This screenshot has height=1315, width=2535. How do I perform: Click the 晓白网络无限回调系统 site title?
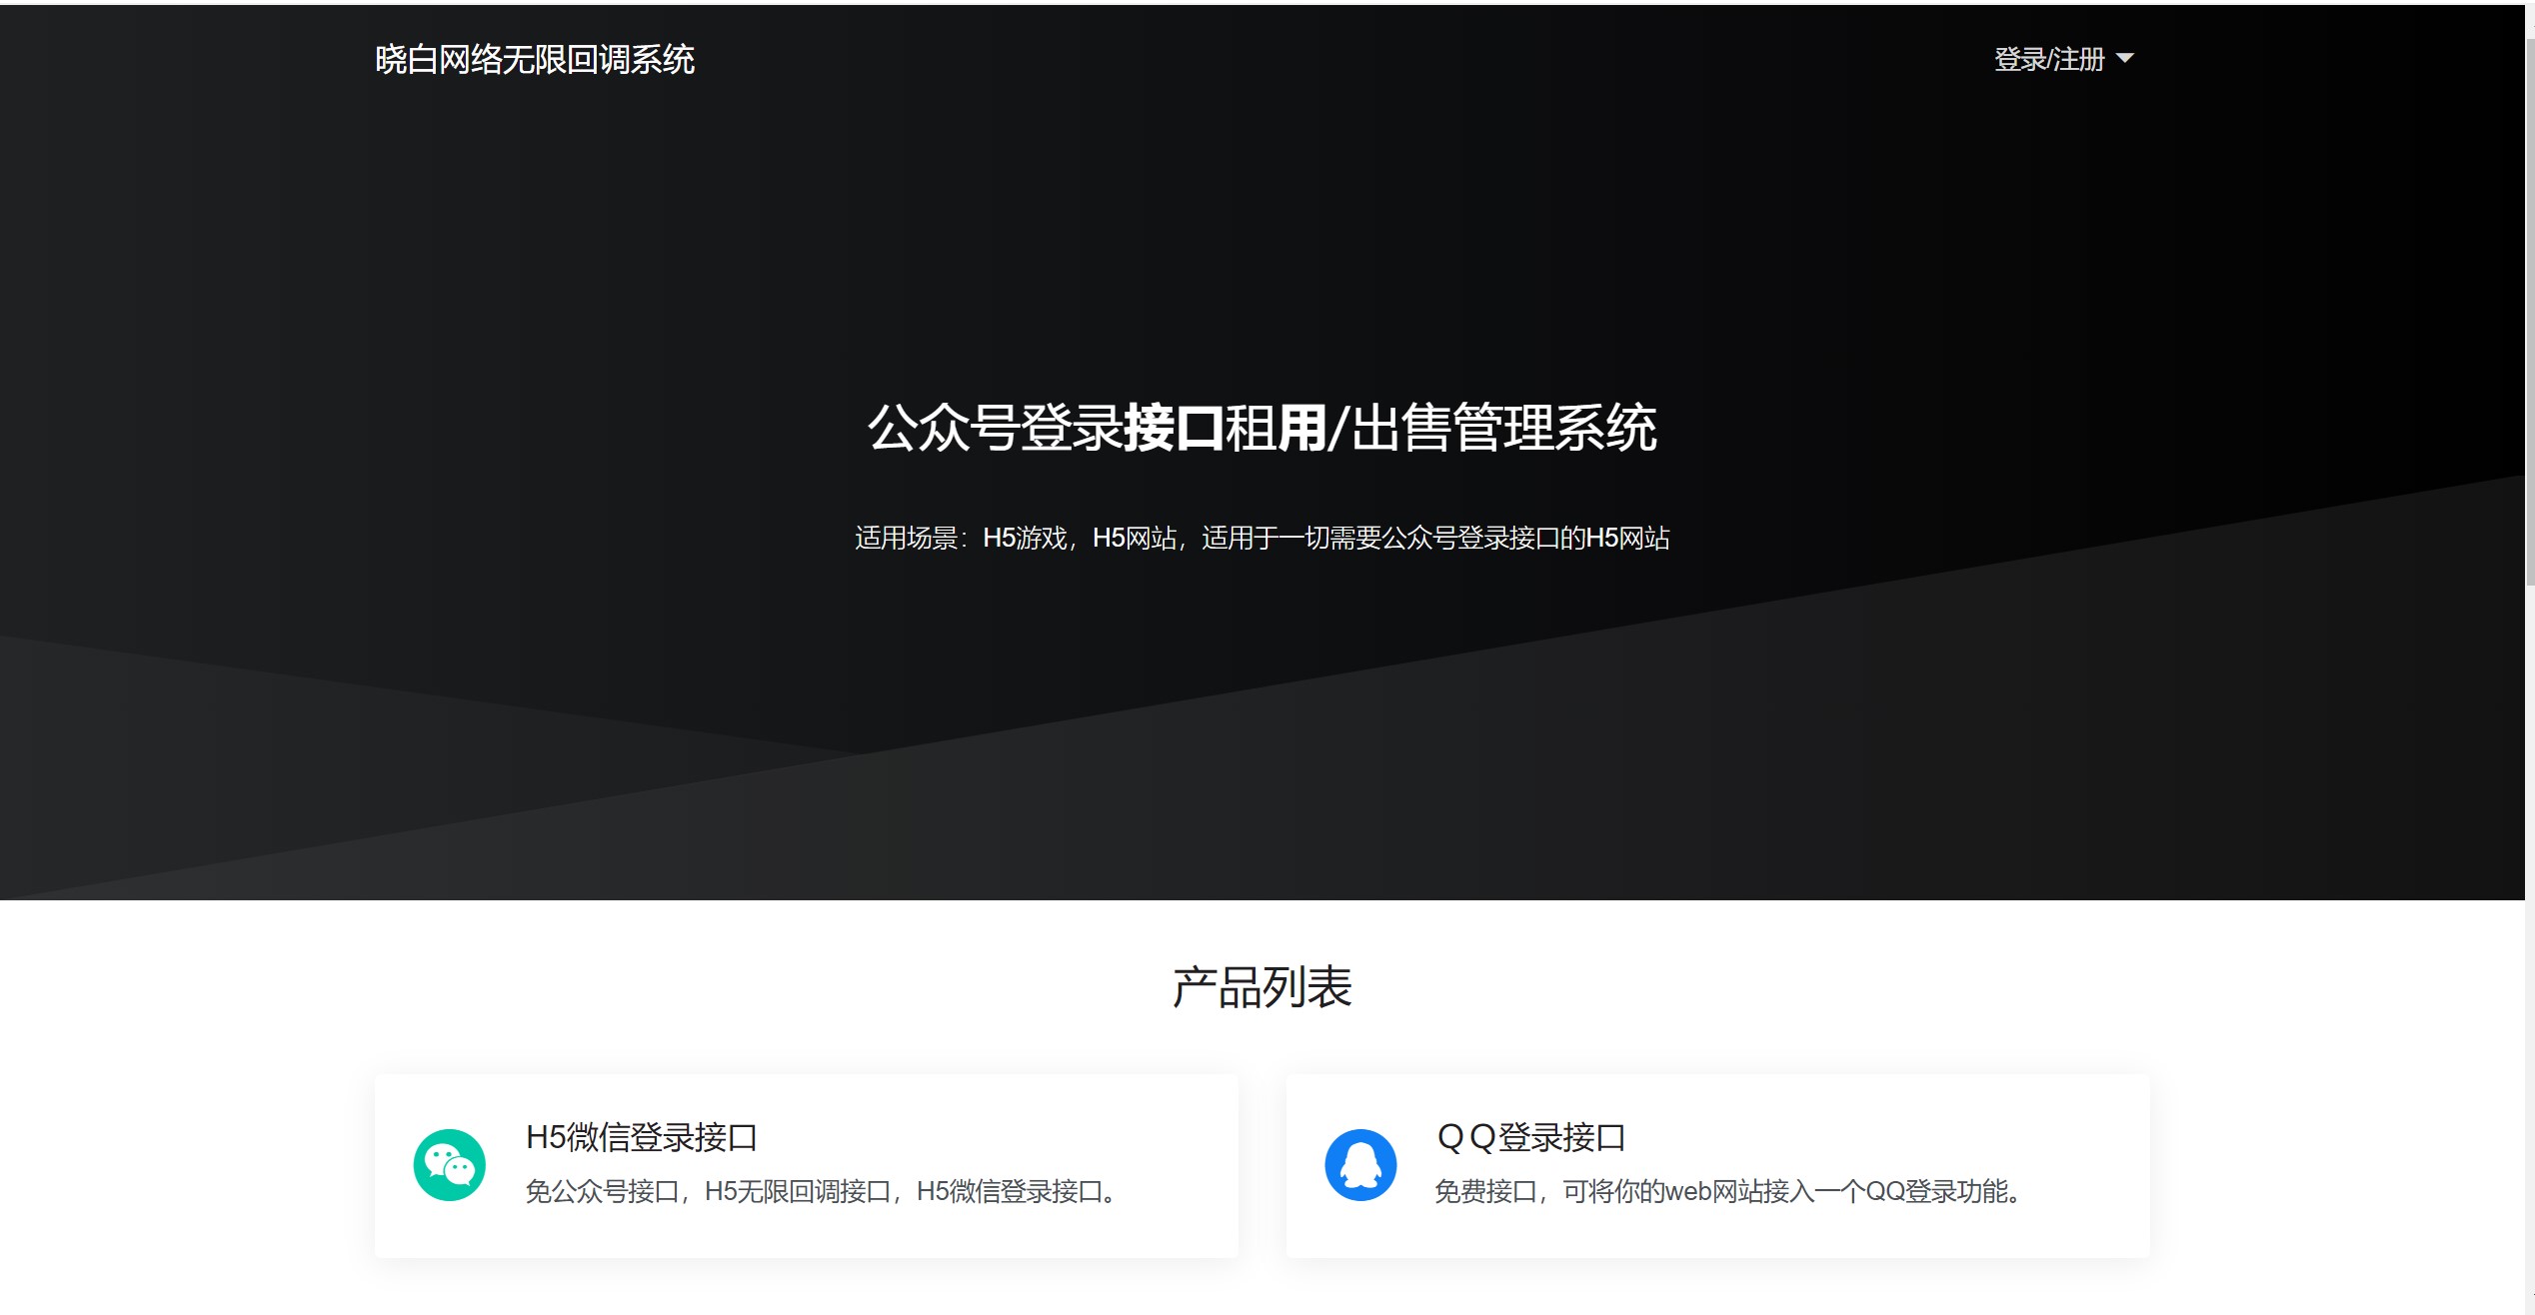point(535,59)
